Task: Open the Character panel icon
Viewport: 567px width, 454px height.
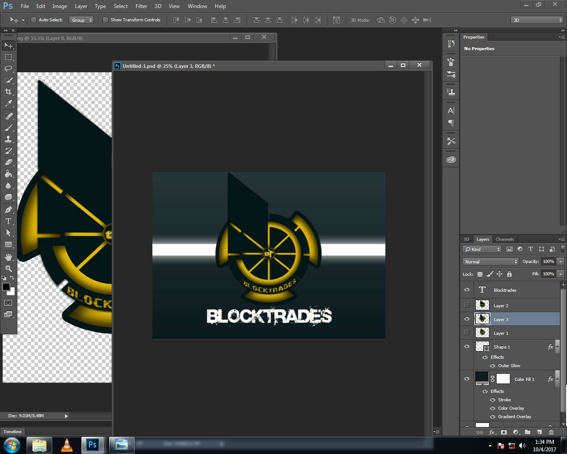Action: coord(451,111)
